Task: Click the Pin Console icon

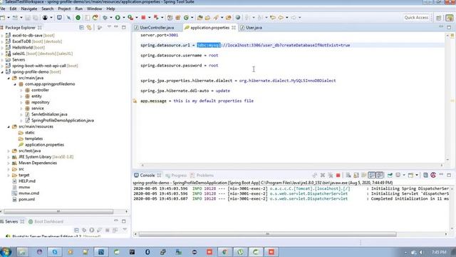Action: tap(390, 175)
